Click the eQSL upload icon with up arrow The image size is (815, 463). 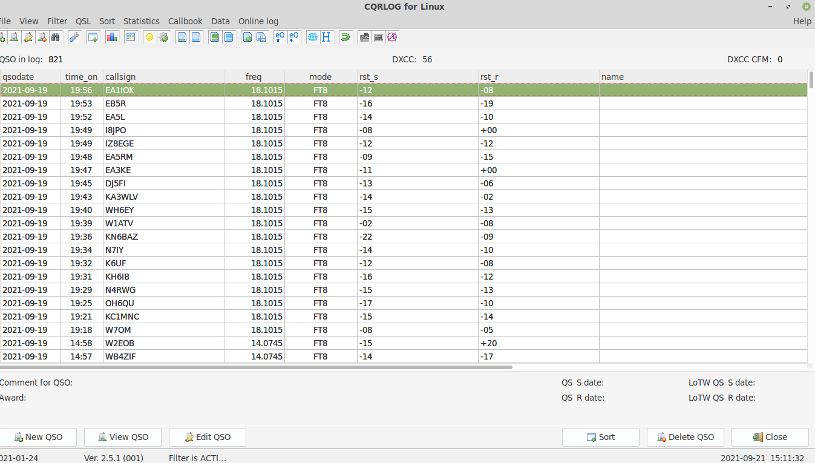coord(280,37)
